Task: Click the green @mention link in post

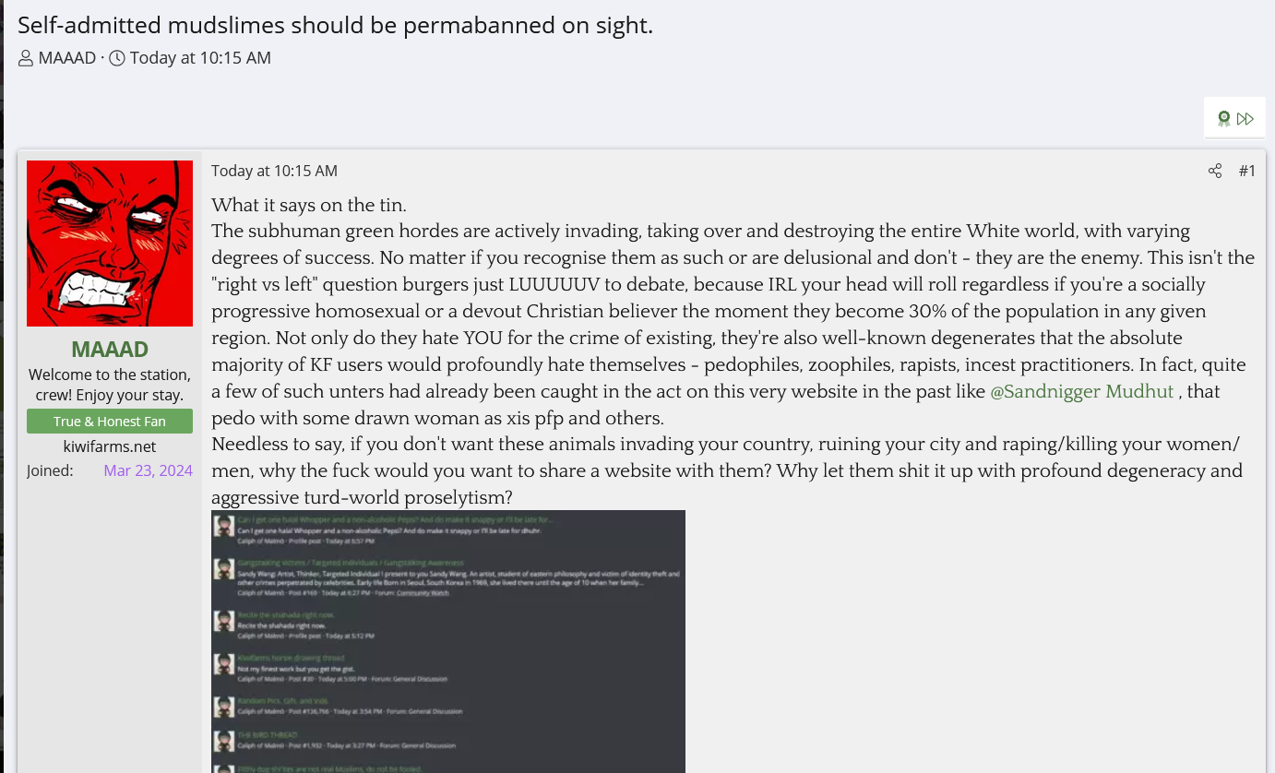Action: click(1081, 392)
